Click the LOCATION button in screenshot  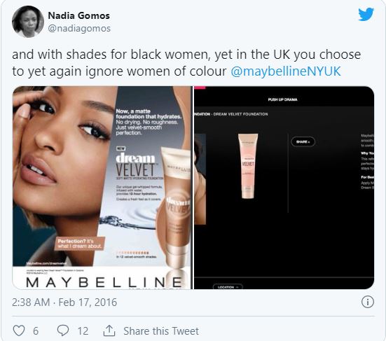pos(228,287)
